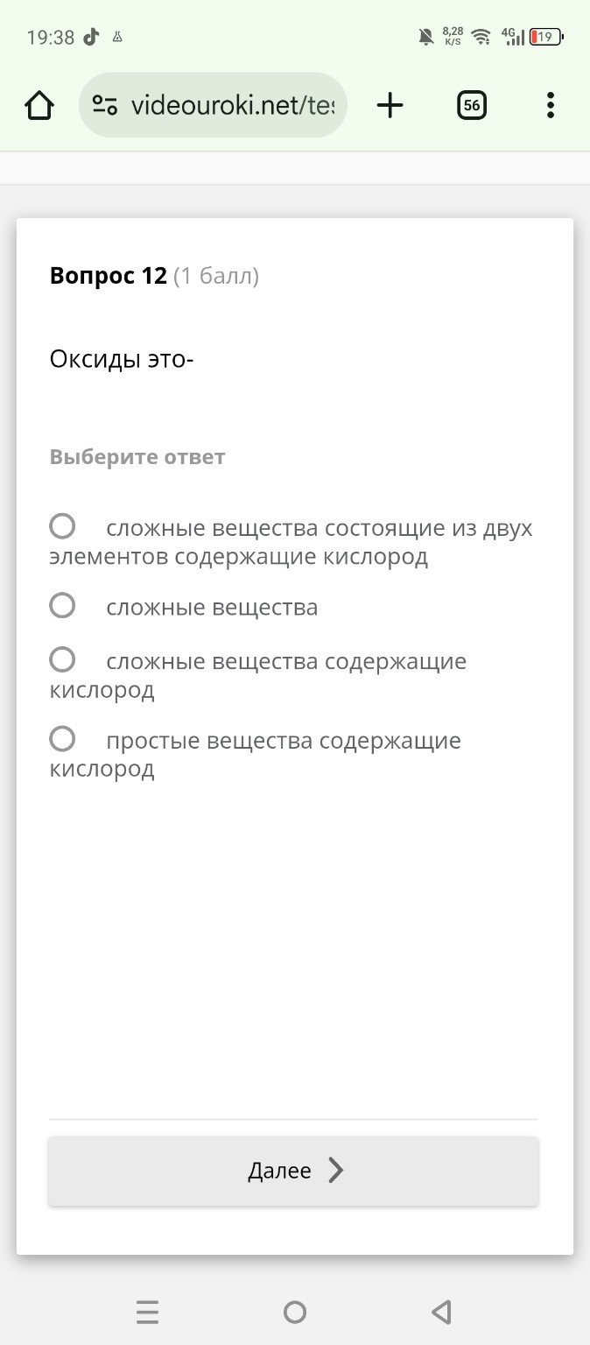Select answer about two elements containing oxygen
The width and height of the screenshot is (590, 1345).
point(61,525)
